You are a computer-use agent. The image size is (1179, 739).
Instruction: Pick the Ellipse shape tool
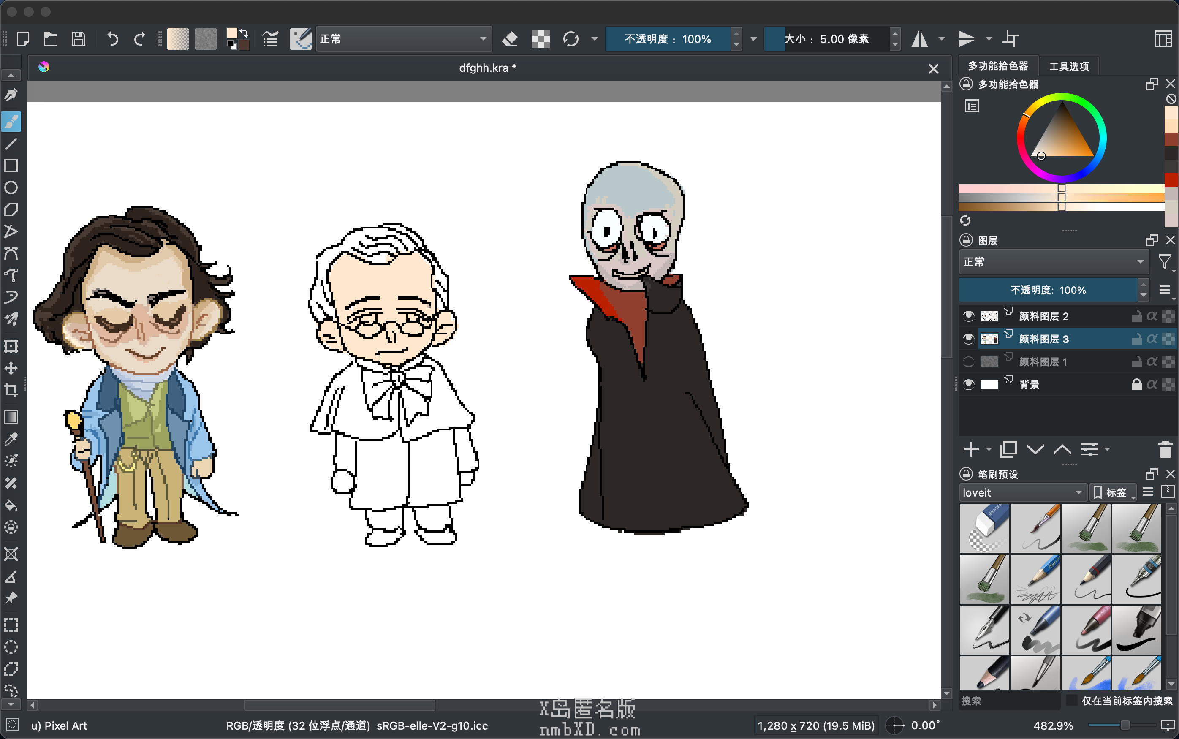pos(11,187)
